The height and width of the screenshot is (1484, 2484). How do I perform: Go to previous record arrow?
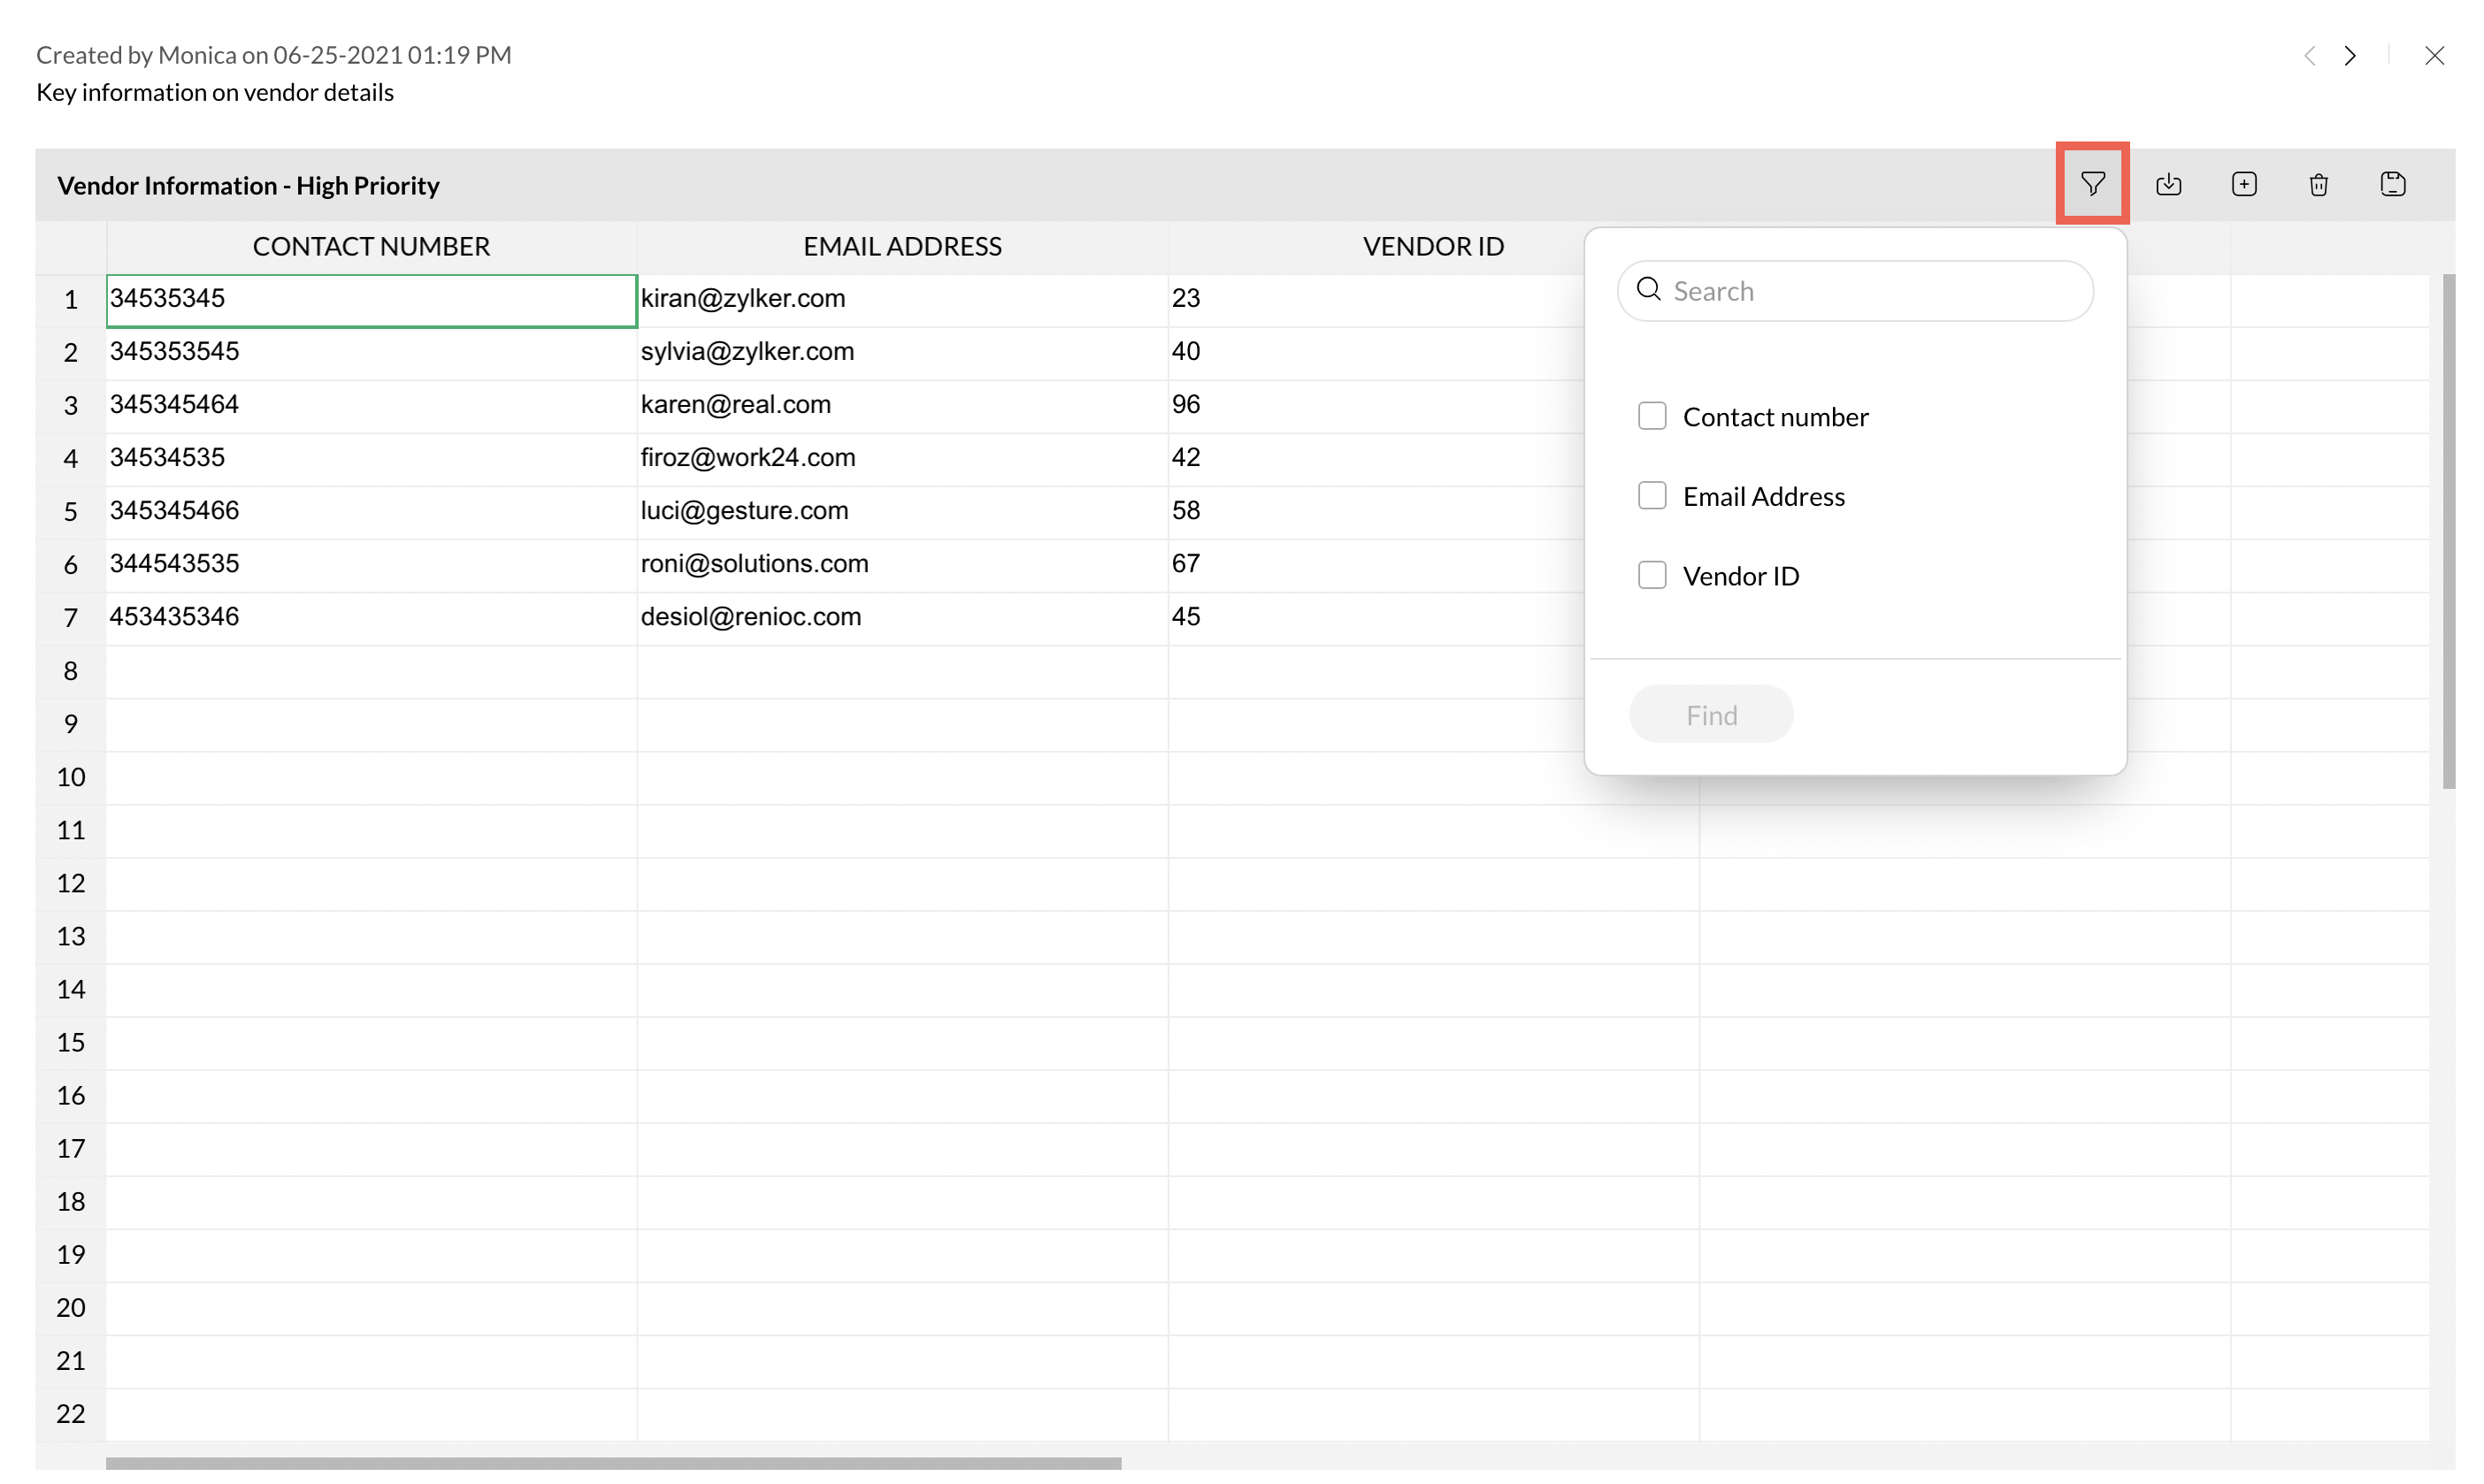[2310, 56]
